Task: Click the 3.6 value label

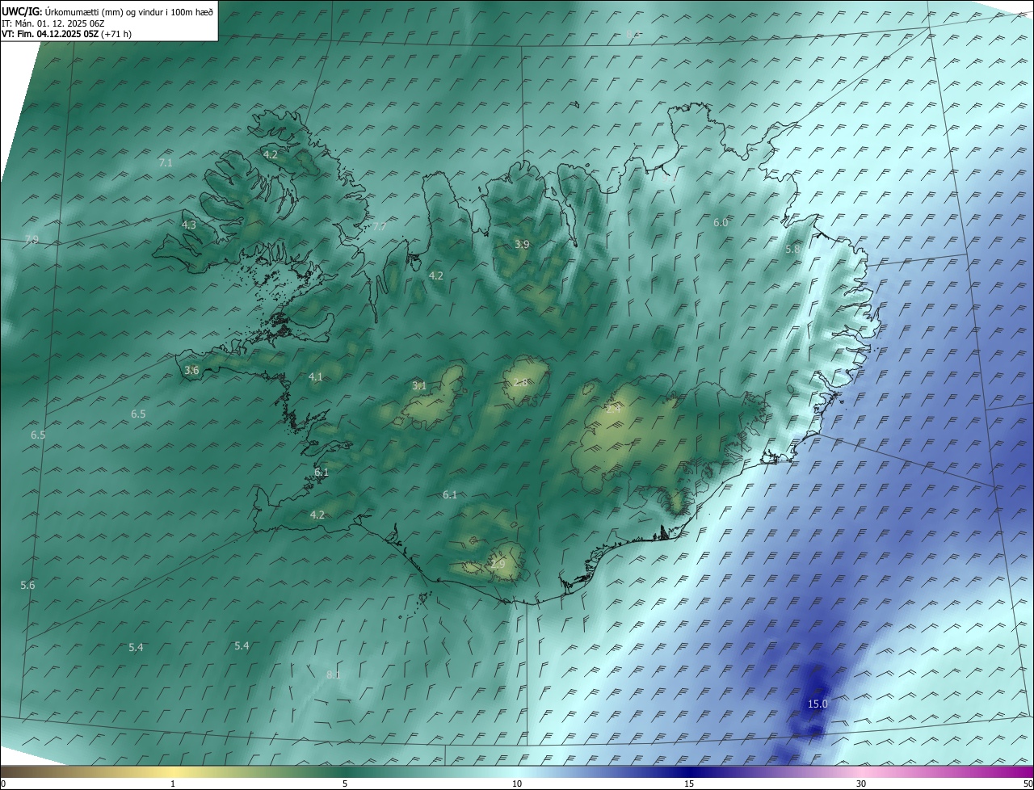Action: click(191, 370)
